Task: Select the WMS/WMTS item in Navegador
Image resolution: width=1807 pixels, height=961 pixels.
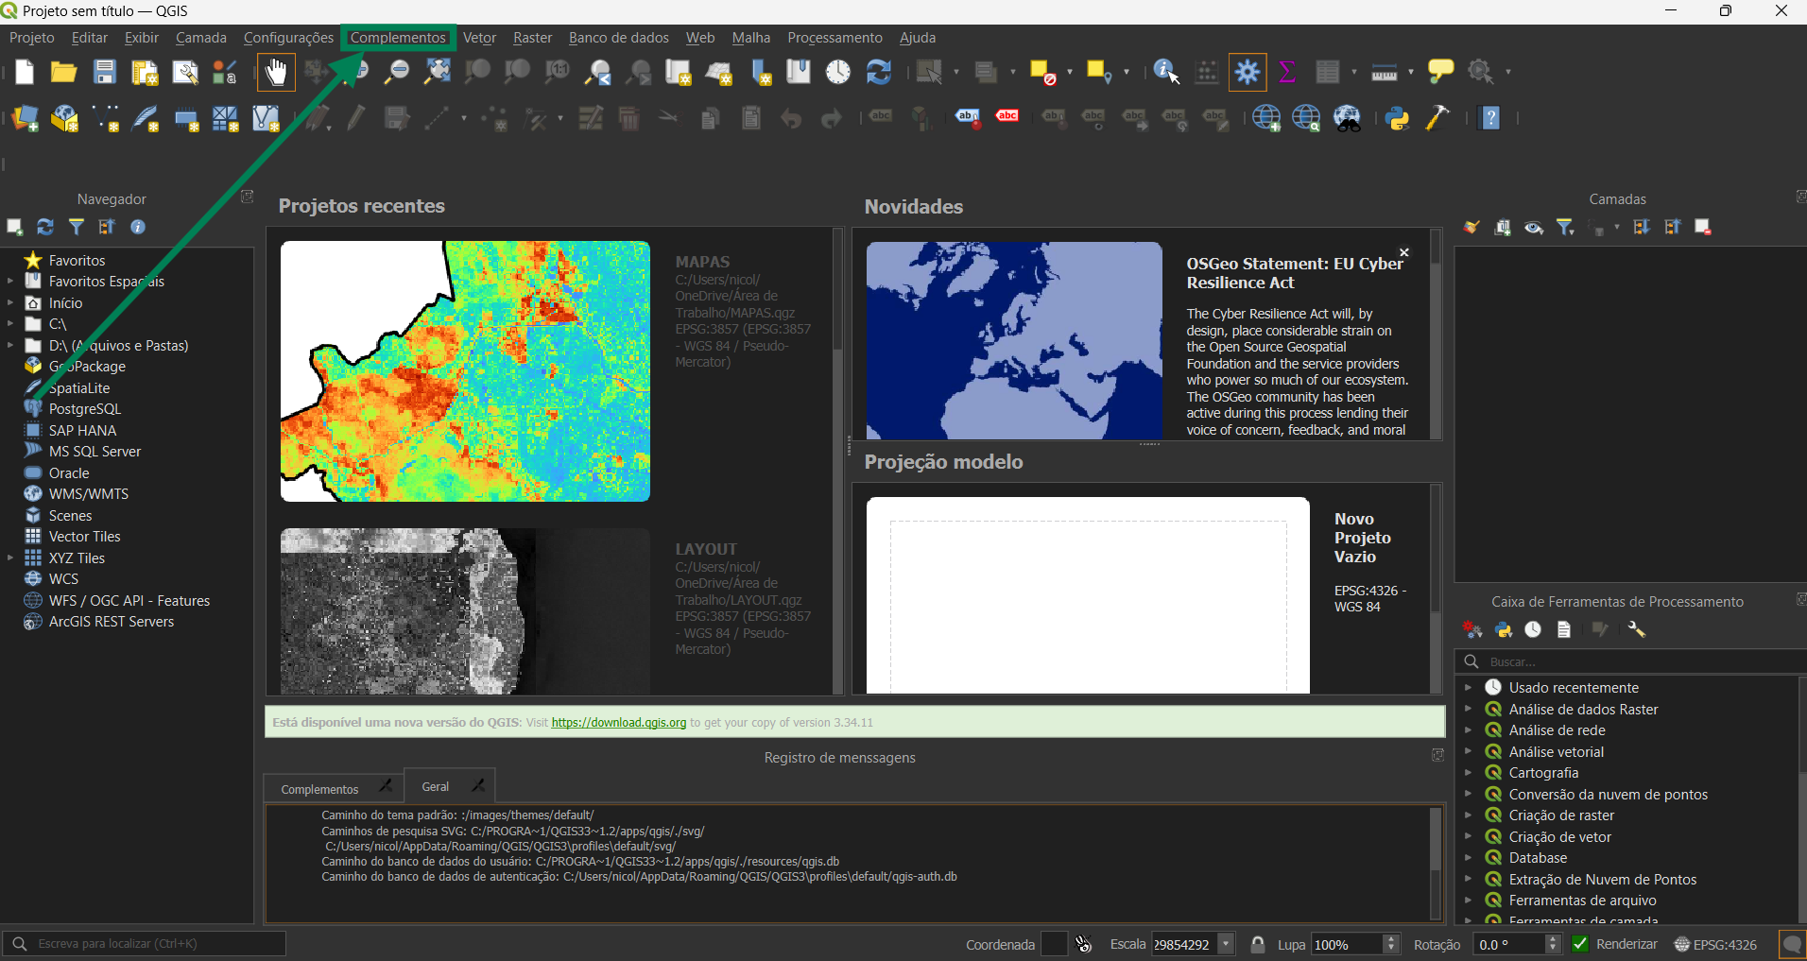Action: coord(89,494)
